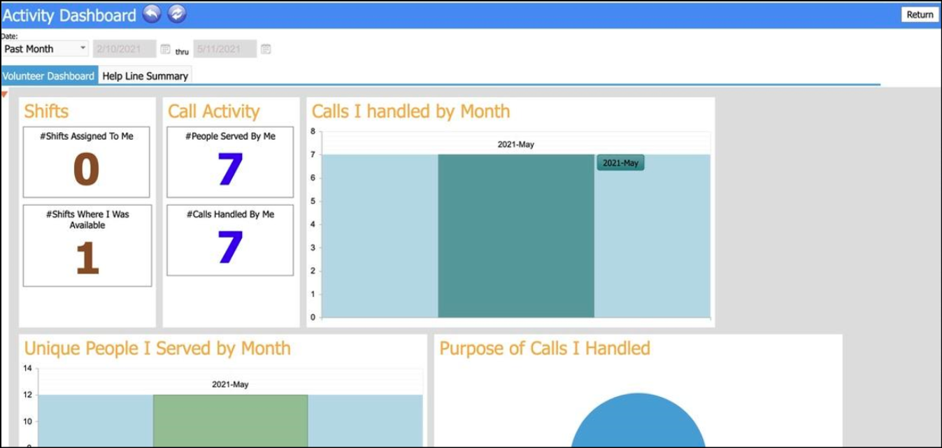The image size is (942, 448).
Task: Open calendar picker for end date 5/11/2021
Action: pyautogui.click(x=266, y=49)
